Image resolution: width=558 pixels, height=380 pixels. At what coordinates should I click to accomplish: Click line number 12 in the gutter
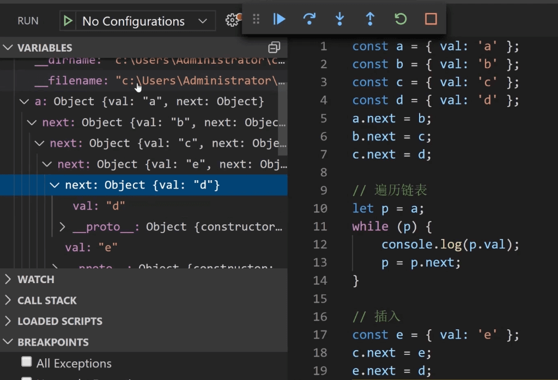(x=320, y=244)
